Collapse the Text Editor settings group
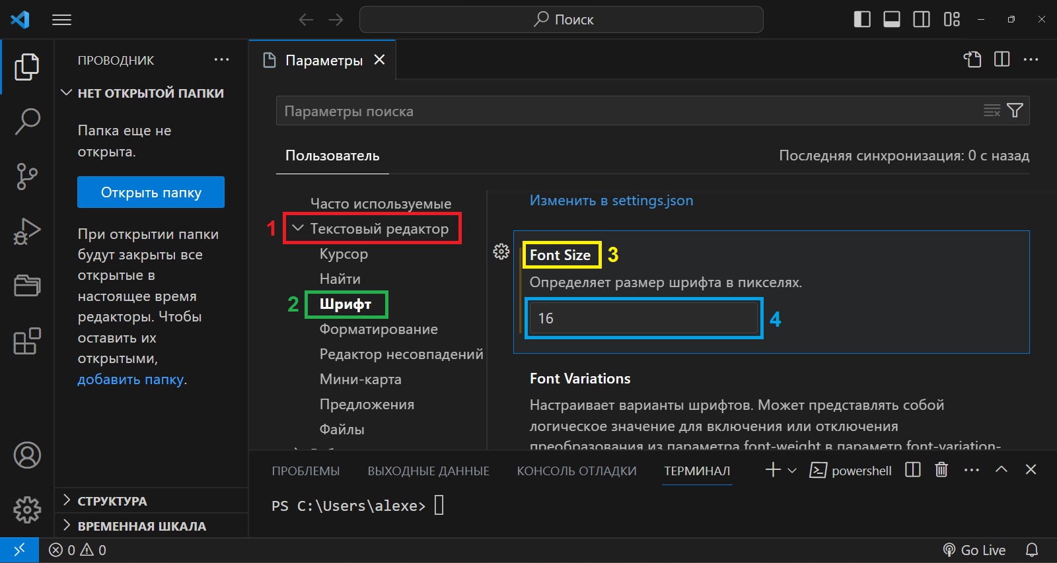Viewport: 1057px width, 563px height. pyautogui.click(x=298, y=228)
